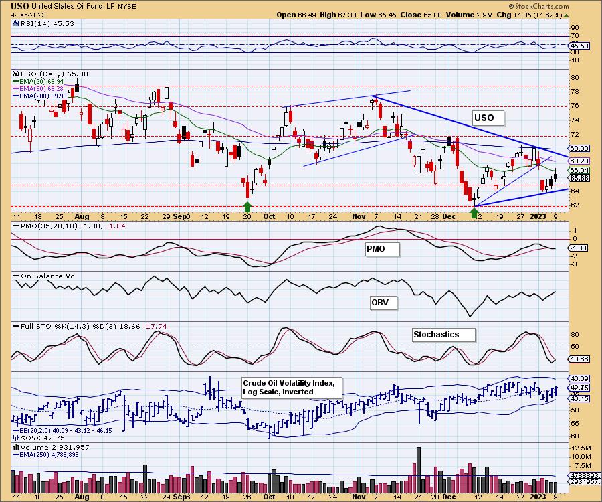Click the -1.08 PMO value tag
The height and width of the screenshot is (502, 602).
click(x=578, y=248)
